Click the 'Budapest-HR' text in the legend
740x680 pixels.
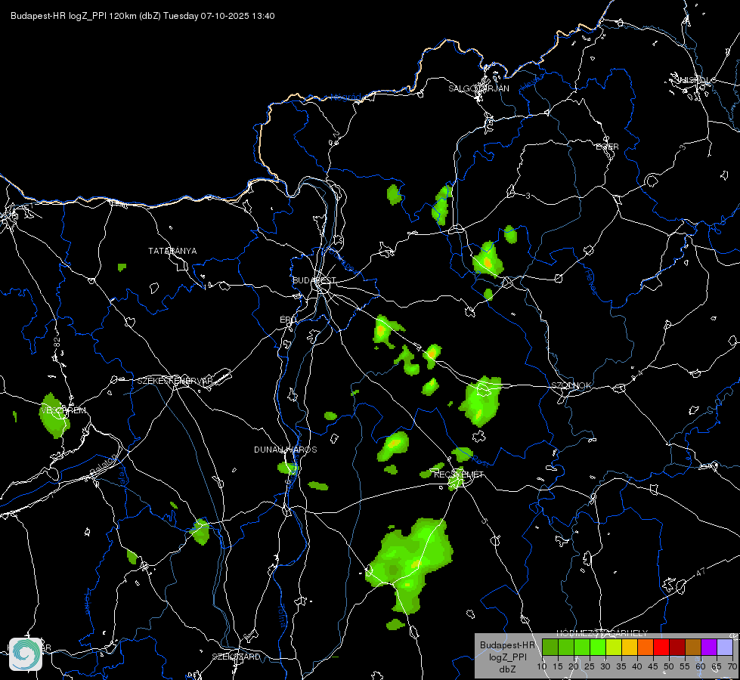(x=507, y=645)
